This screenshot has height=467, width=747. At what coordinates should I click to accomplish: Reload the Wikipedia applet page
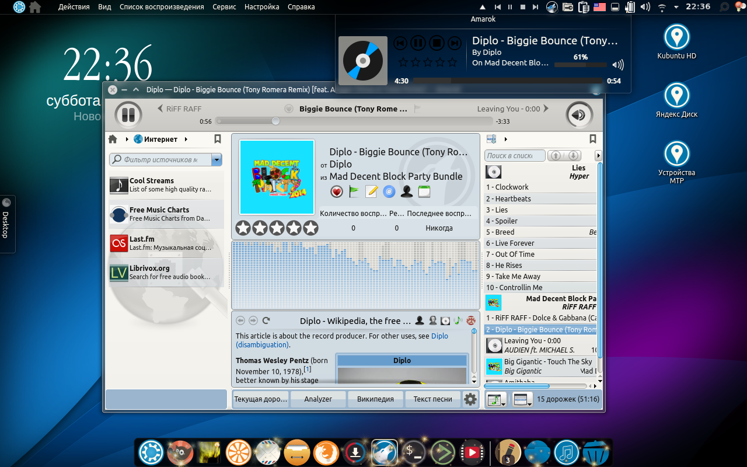pos(266,320)
